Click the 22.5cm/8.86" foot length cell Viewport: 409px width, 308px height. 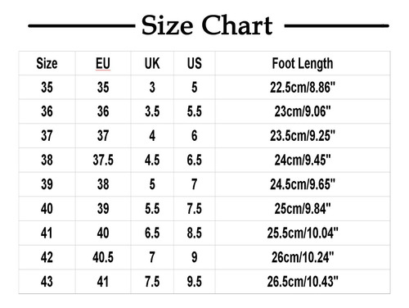(x=303, y=88)
